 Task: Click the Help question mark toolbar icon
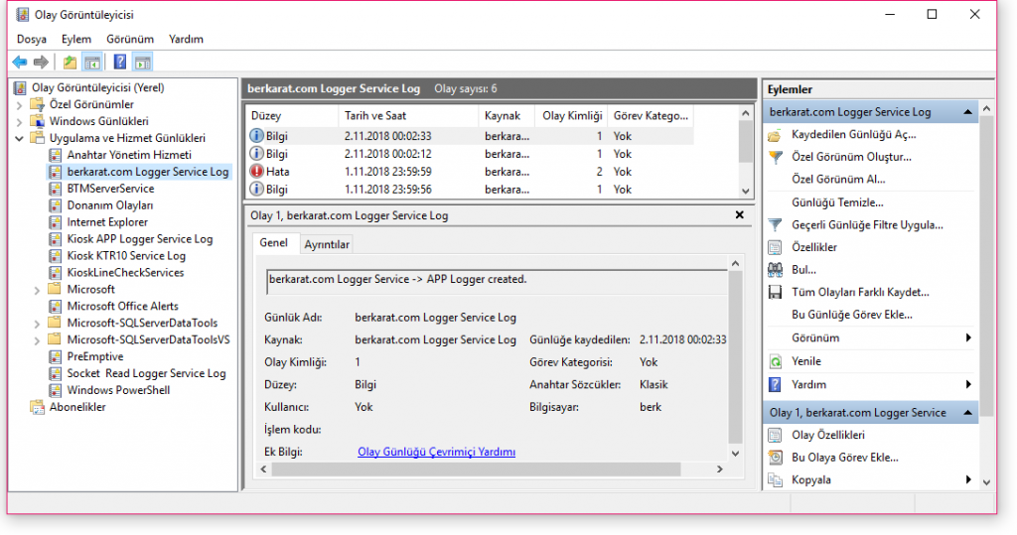coord(120,63)
